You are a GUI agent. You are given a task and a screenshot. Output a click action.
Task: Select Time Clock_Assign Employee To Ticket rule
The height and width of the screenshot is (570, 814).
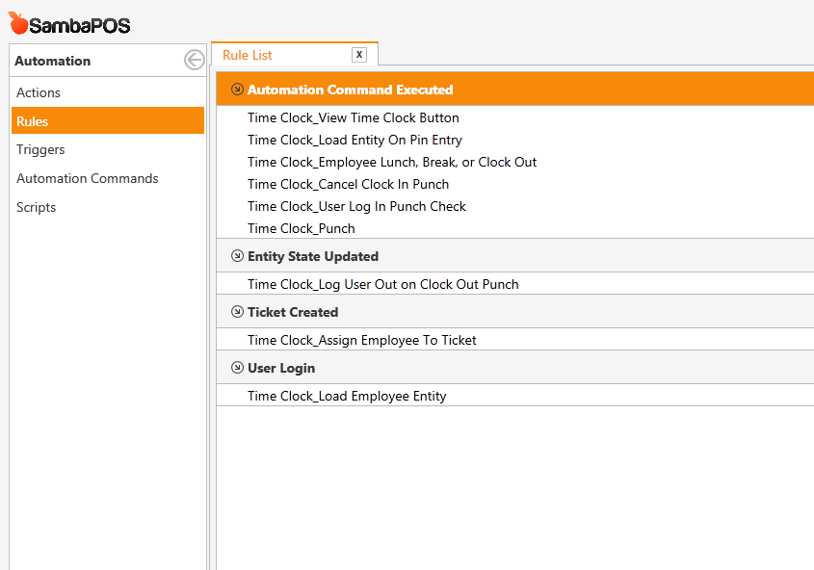click(x=361, y=340)
